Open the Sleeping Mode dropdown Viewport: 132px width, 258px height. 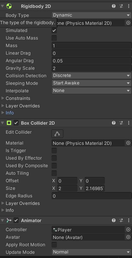pos(91,83)
